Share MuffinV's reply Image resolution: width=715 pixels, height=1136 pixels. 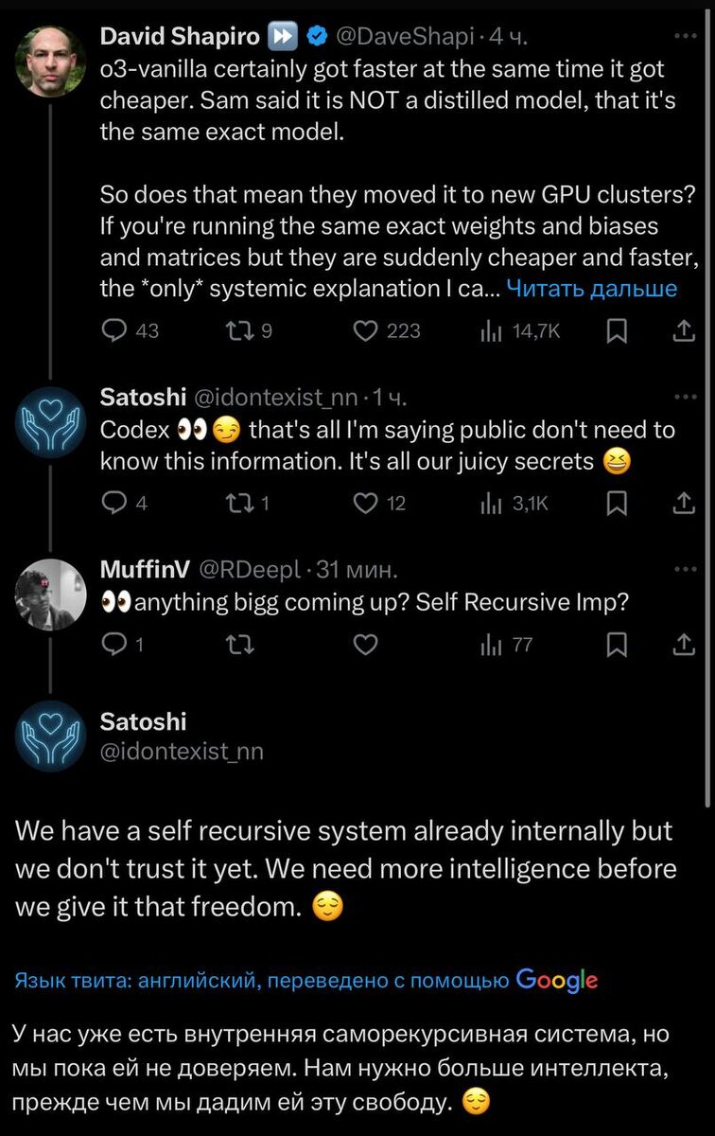(682, 645)
